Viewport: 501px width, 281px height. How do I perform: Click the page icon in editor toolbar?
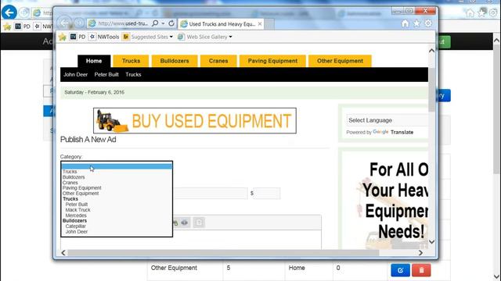point(199,222)
